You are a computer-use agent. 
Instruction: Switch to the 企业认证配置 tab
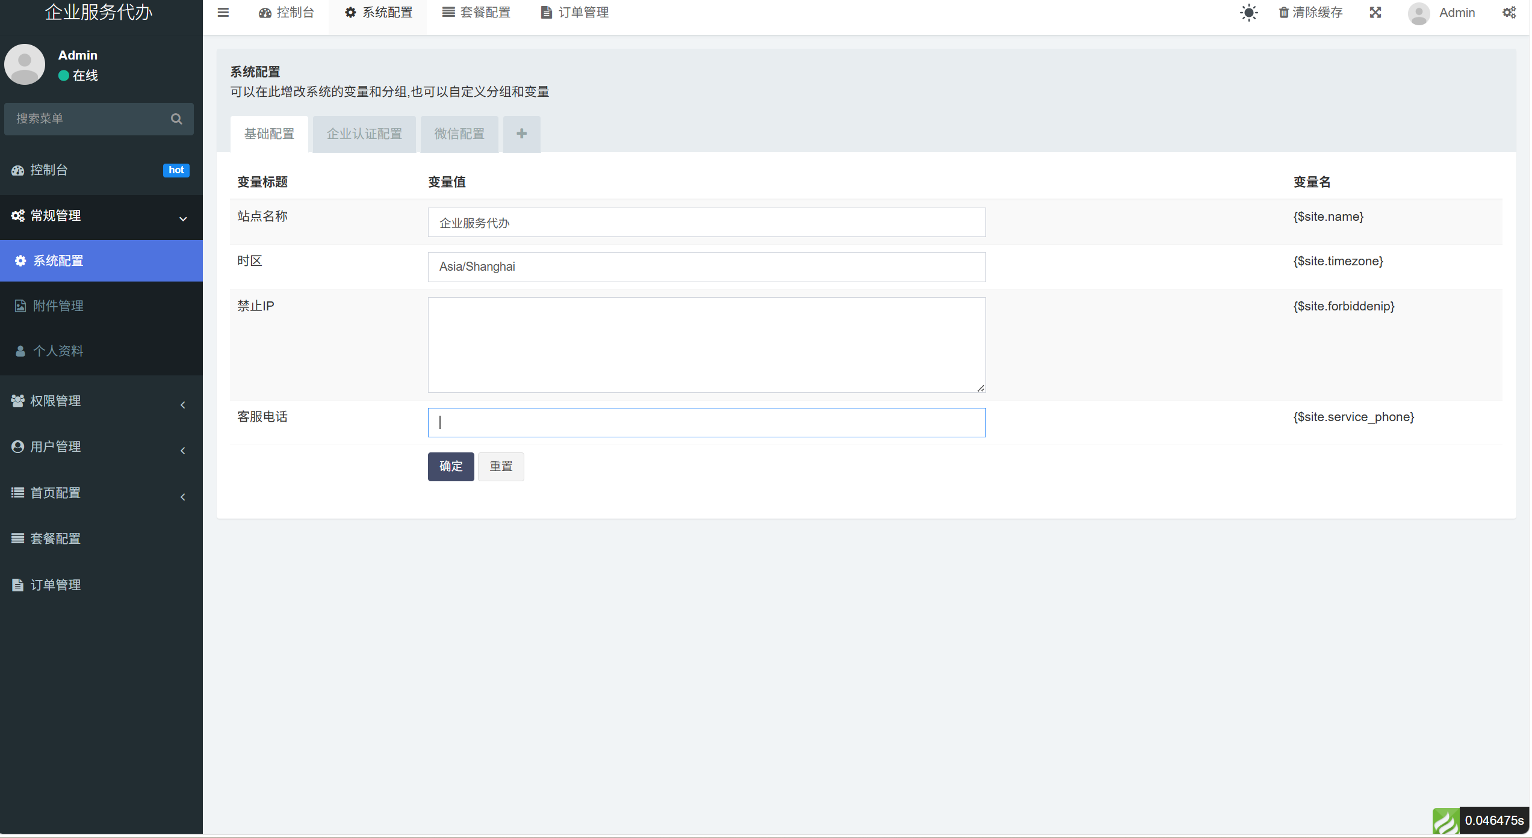pos(364,134)
